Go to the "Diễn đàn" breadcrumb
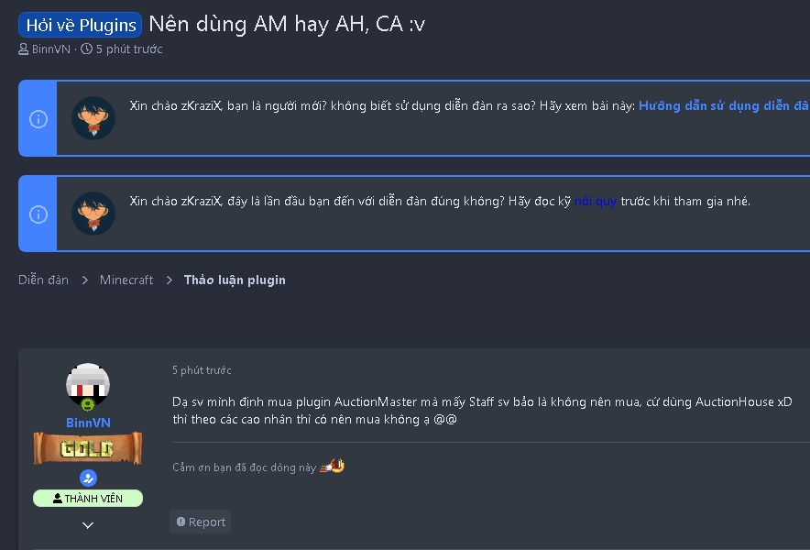810x550 pixels. [x=43, y=280]
